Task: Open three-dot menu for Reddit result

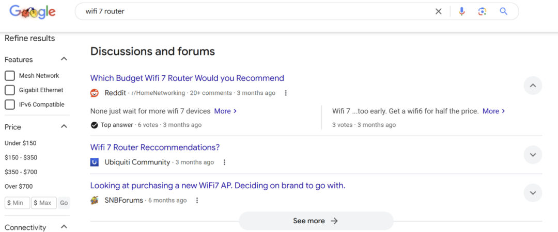Action: click(x=285, y=93)
